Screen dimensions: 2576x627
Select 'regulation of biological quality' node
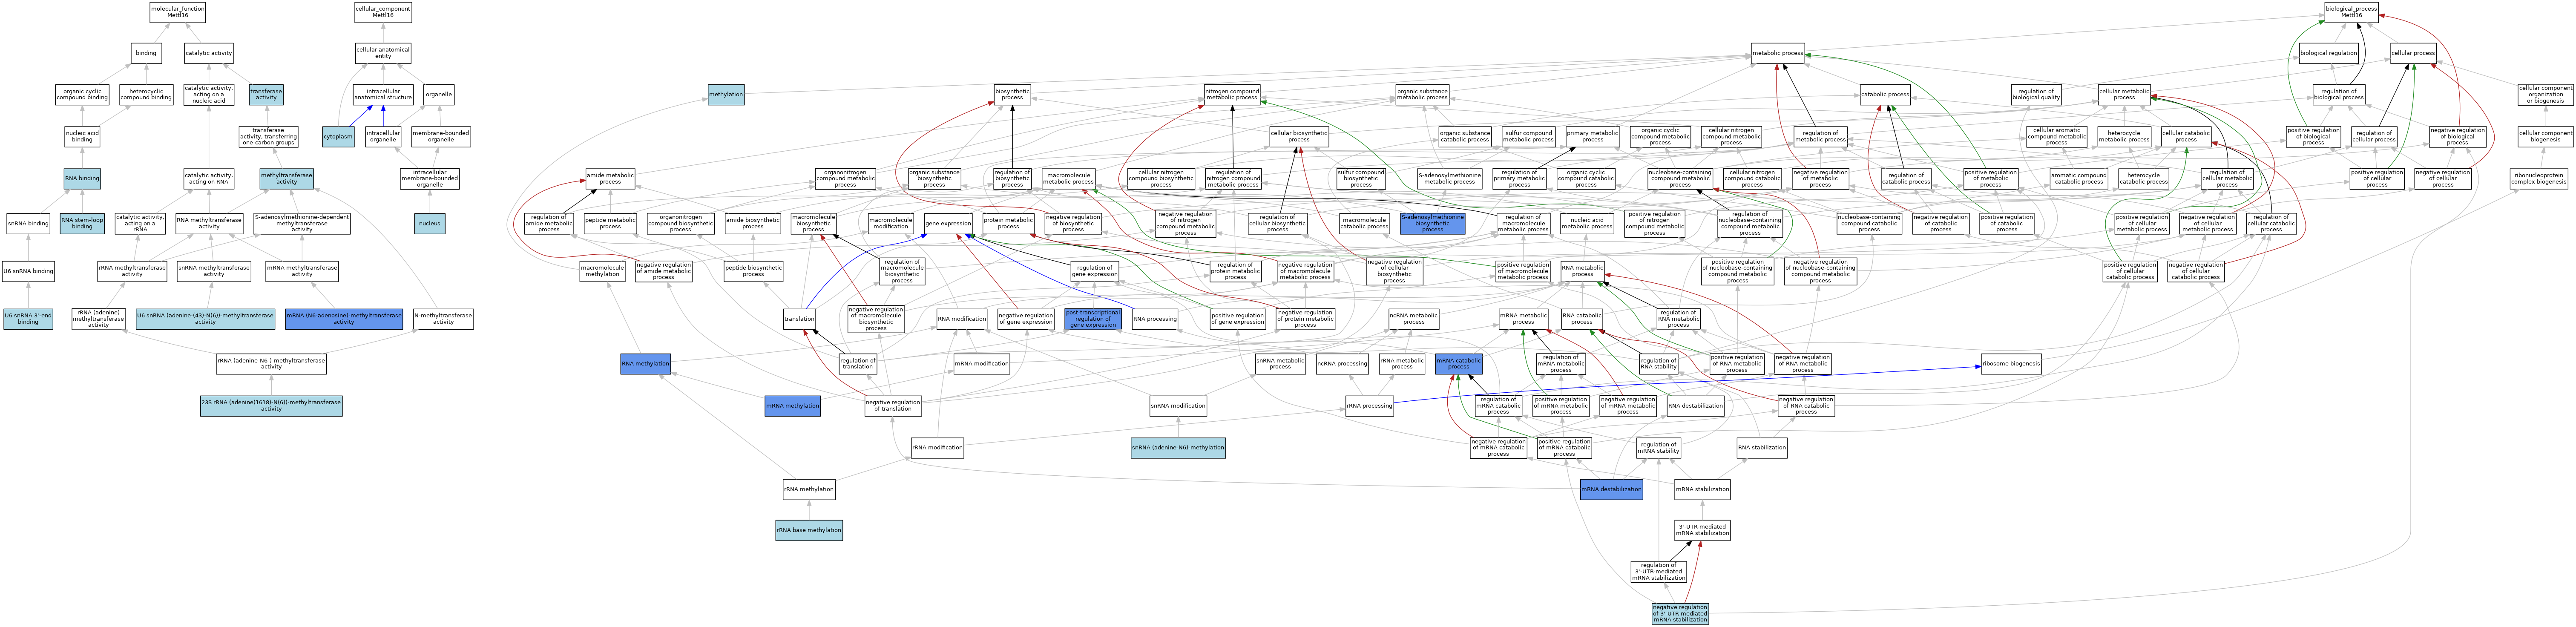(x=2036, y=95)
